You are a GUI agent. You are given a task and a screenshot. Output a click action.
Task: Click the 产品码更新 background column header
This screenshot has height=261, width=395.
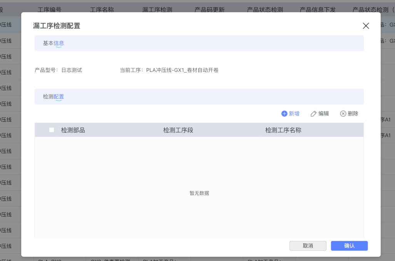tap(210, 10)
